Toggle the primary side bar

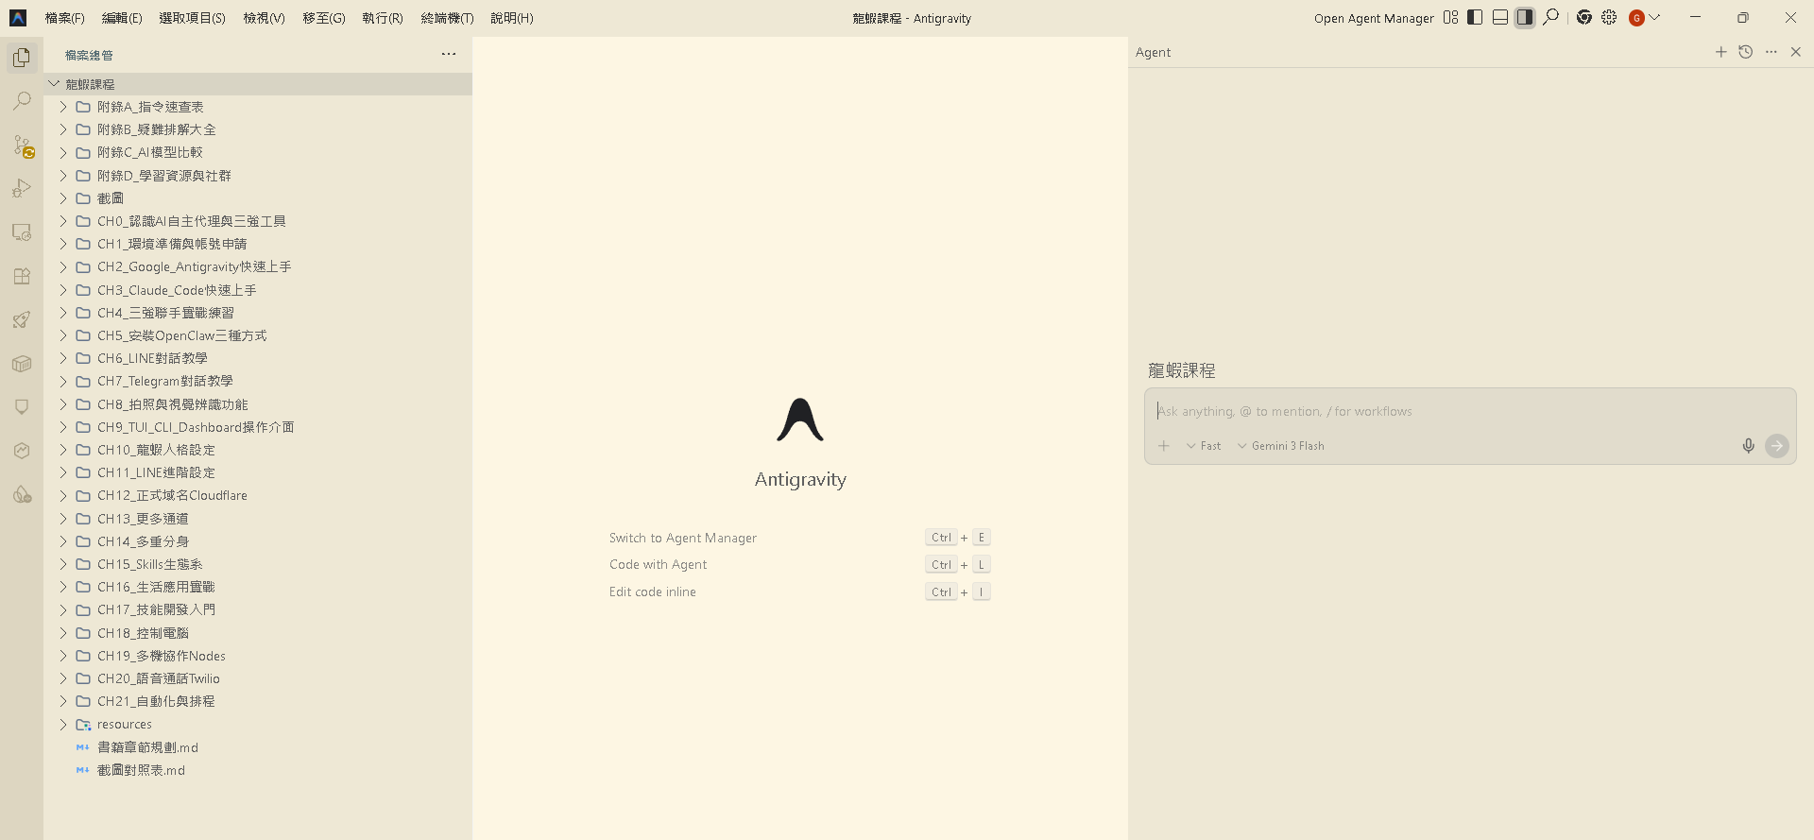[x=1475, y=17]
